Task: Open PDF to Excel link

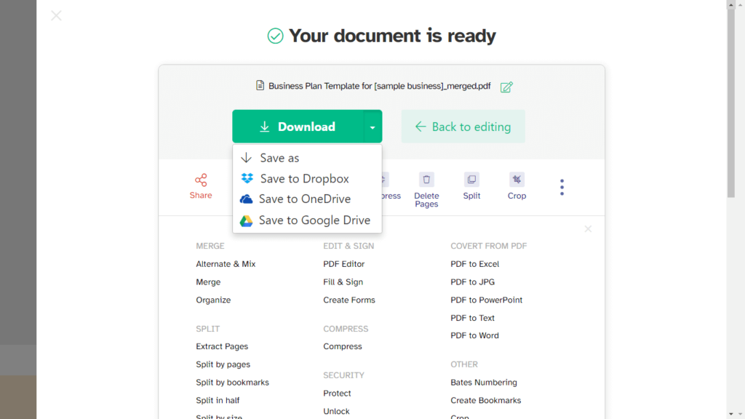Action: tap(474, 264)
